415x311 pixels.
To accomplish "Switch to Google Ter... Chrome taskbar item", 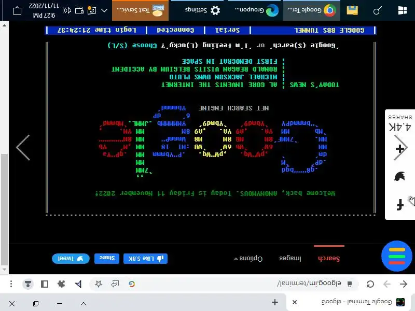I will click(312, 10).
